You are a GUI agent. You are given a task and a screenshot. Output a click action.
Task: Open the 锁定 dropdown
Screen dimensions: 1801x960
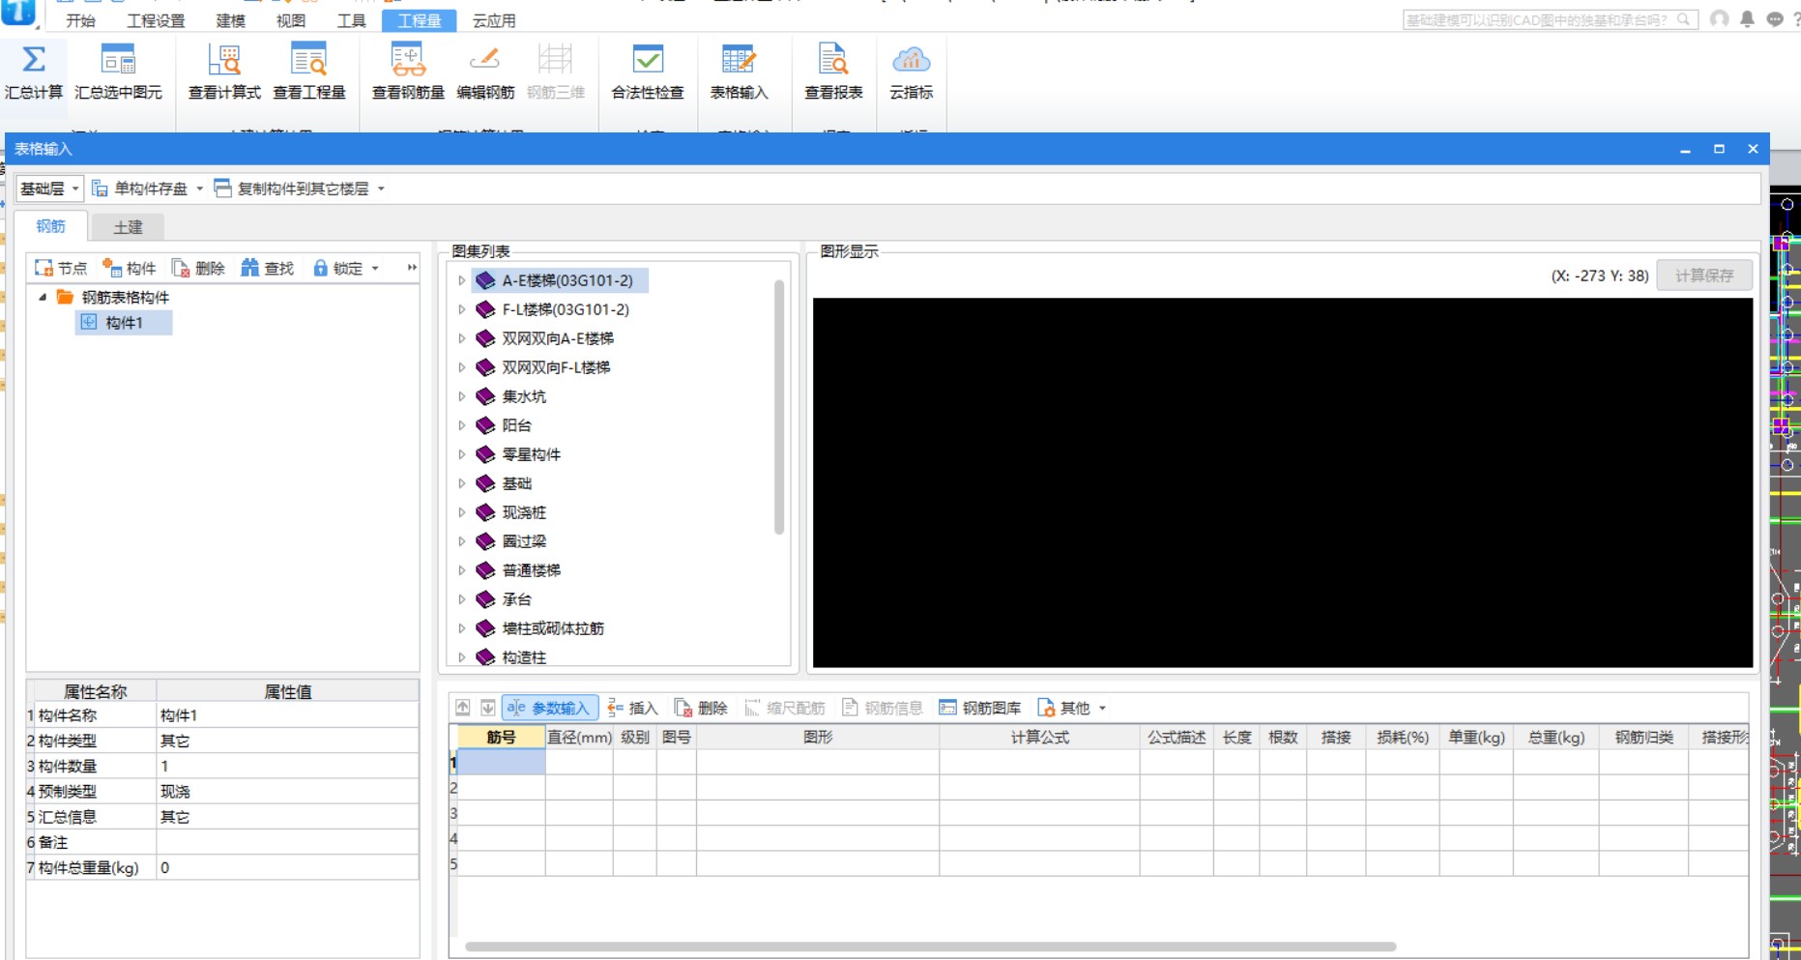[375, 268]
